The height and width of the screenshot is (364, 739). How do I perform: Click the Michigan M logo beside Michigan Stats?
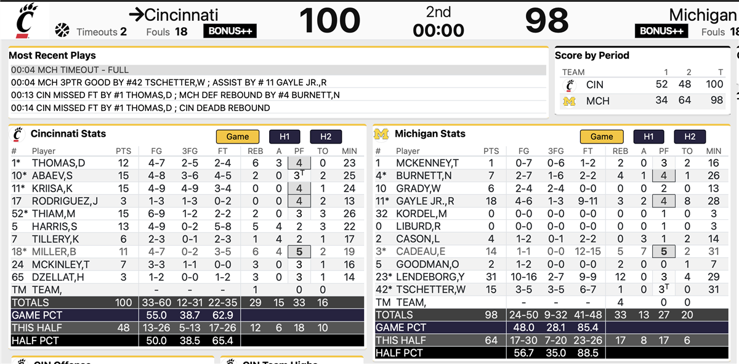tap(382, 134)
